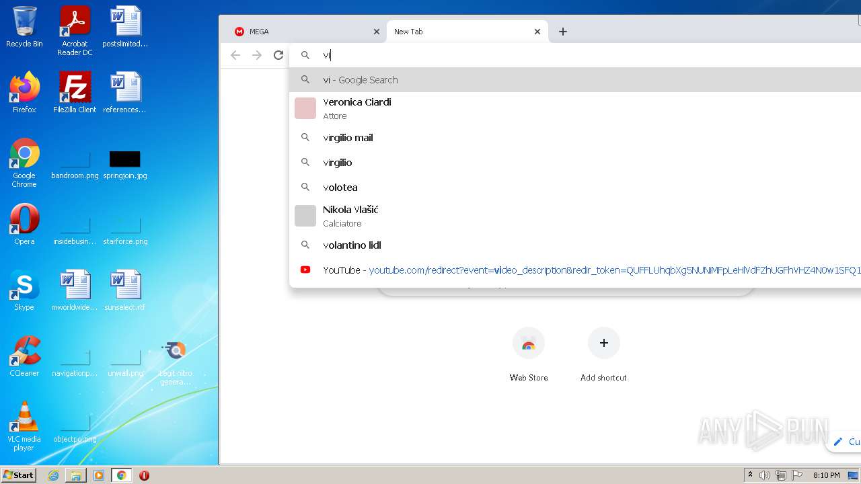The height and width of the screenshot is (484, 861).
Task: Click the Opera taskbar icon
Action: 144,475
